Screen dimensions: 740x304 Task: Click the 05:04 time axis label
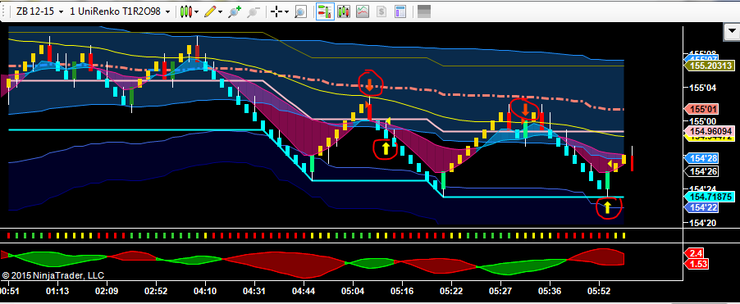[353, 291]
